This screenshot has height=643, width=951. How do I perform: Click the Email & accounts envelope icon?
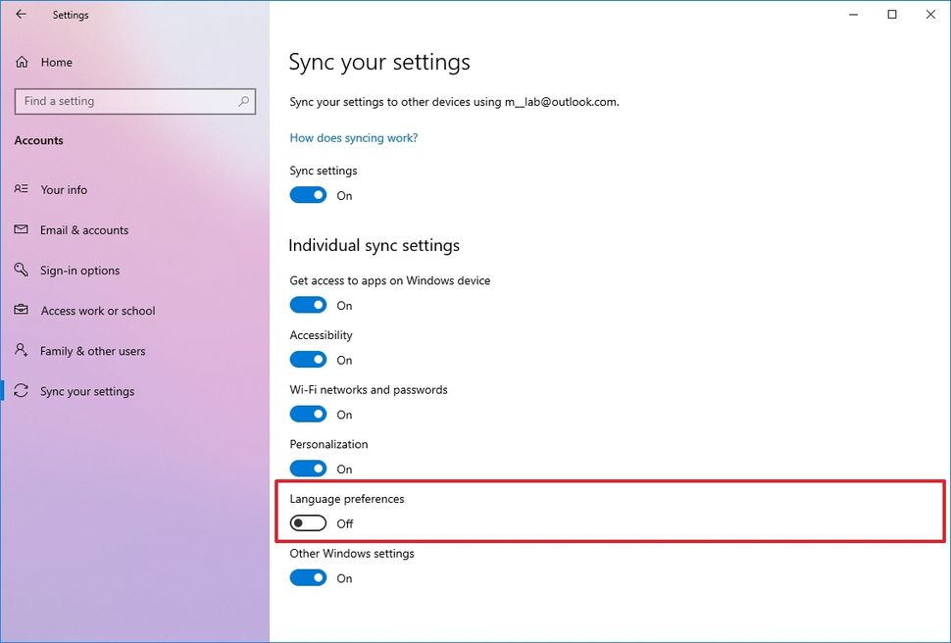(22, 229)
